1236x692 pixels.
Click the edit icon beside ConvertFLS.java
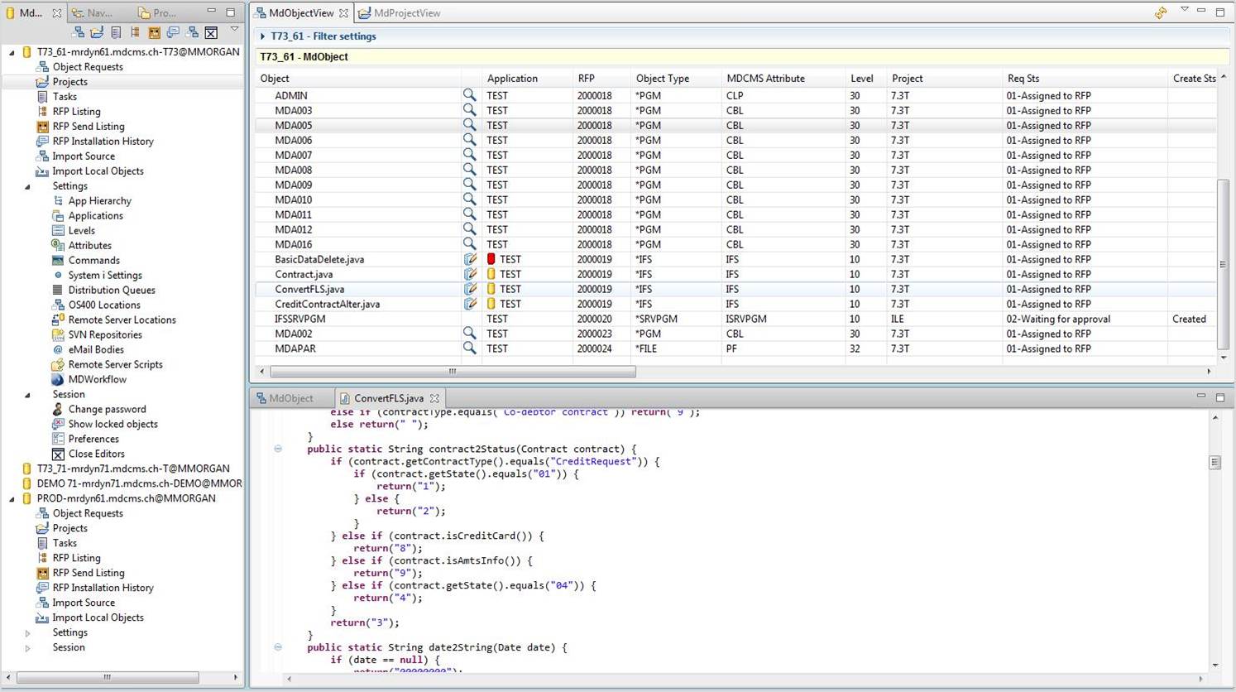470,289
